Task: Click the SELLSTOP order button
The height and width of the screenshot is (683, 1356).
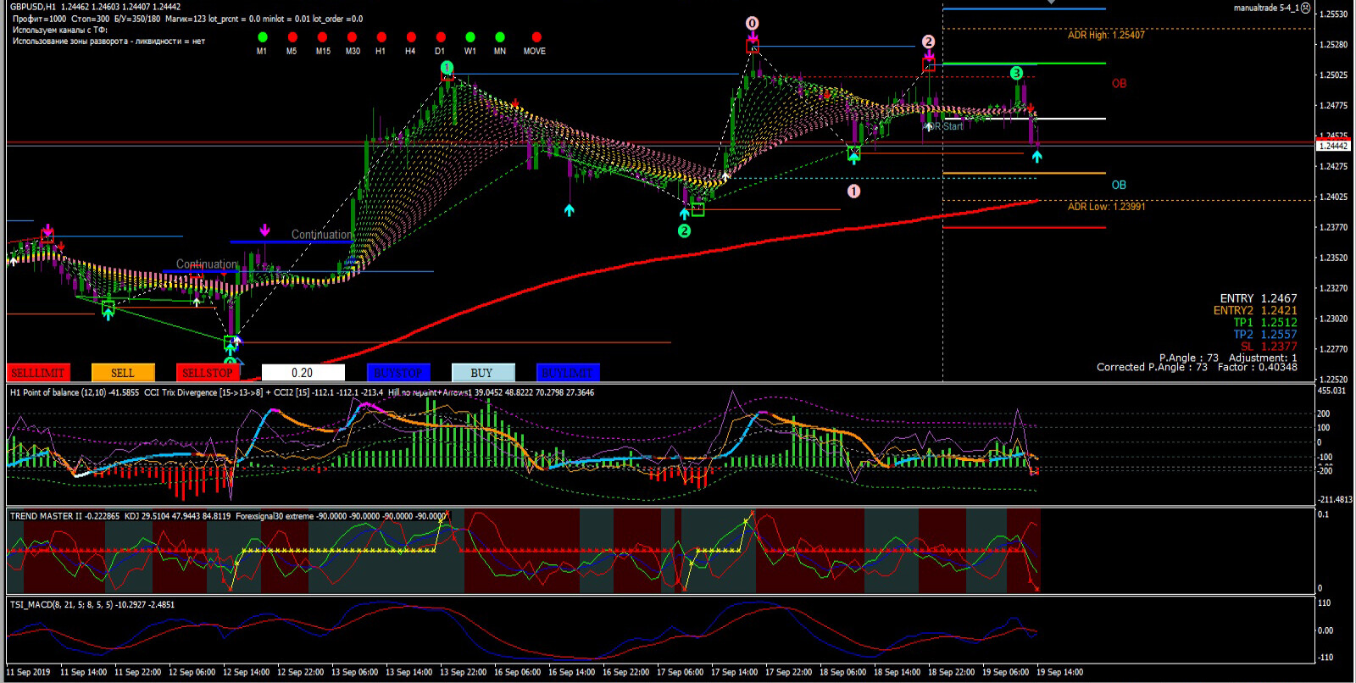Action: [x=208, y=372]
